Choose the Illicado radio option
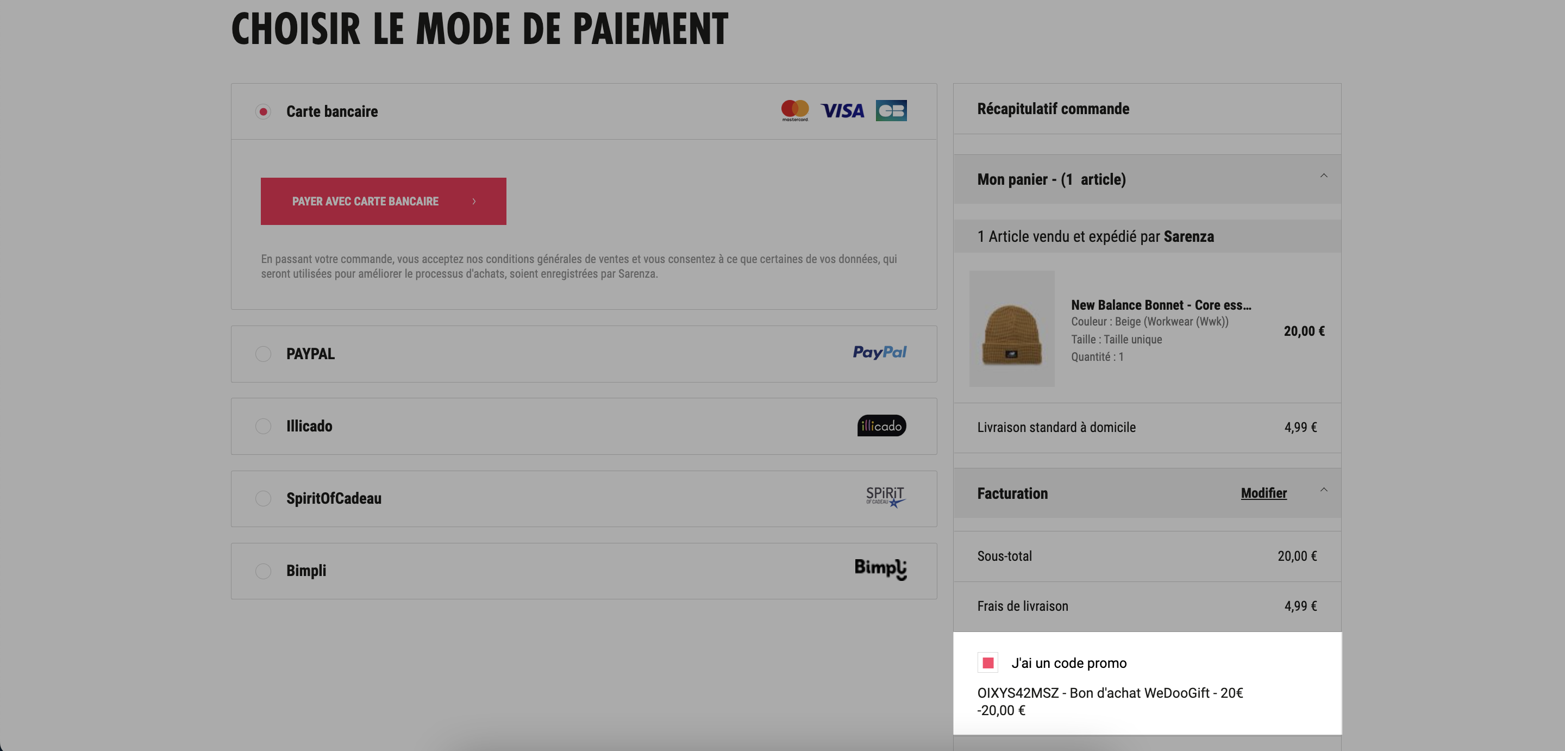The image size is (1565, 751). [263, 426]
